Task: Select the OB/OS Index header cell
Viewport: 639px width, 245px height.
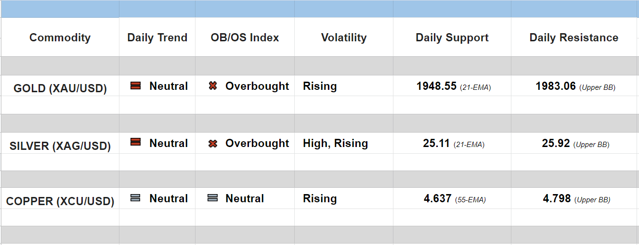Action: pyautogui.click(x=245, y=37)
